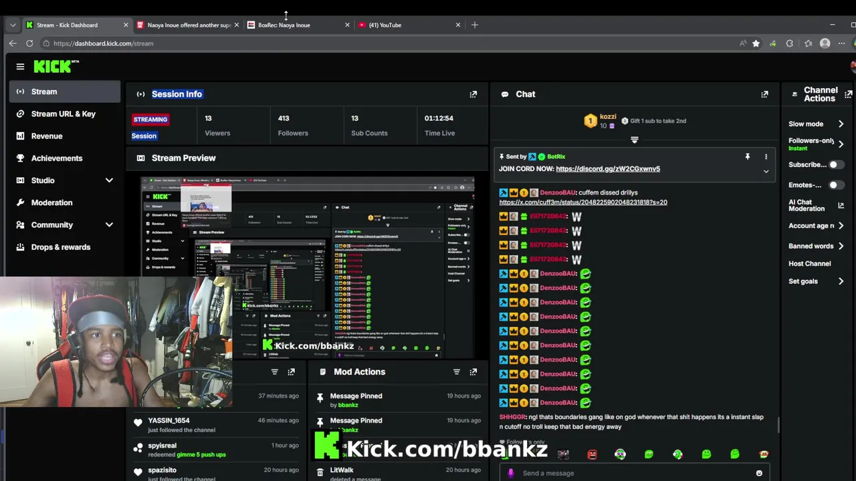Pop out the Session Info panel
The width and height of the screenshot is (856, 481).
tap(473, 94)
